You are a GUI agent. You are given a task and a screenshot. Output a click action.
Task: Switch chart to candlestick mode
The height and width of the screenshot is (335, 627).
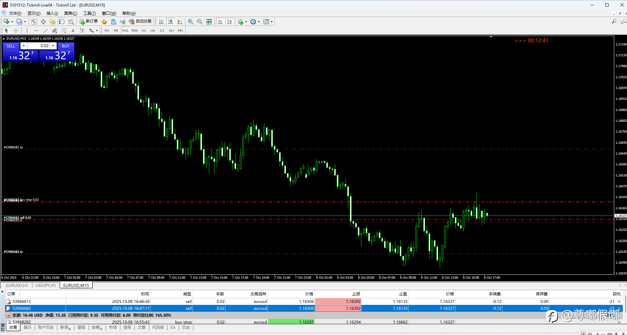click(x=170, y=22)
